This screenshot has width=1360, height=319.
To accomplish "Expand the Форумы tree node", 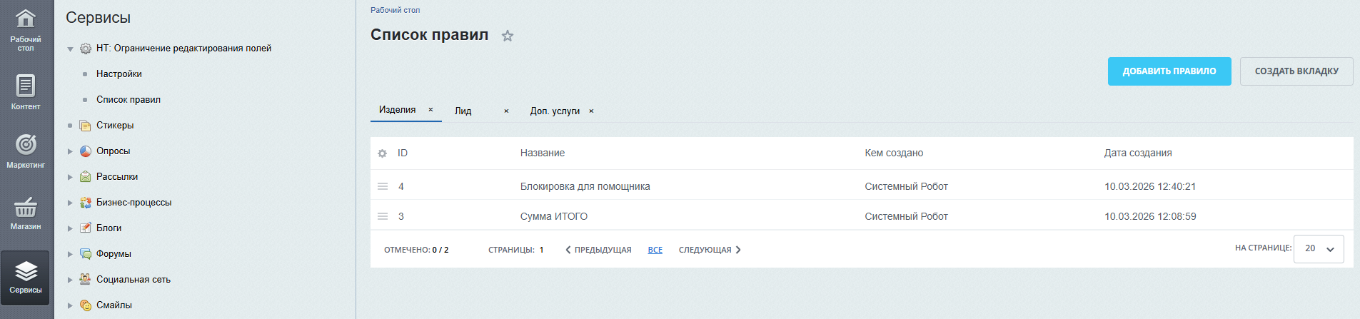I will tap(70, 254).
